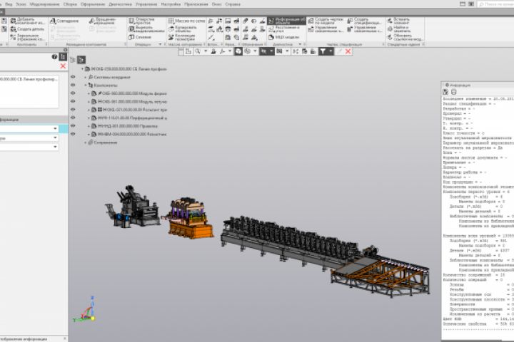Toggle visibility eye for Рольганг component

click(73, 110)
